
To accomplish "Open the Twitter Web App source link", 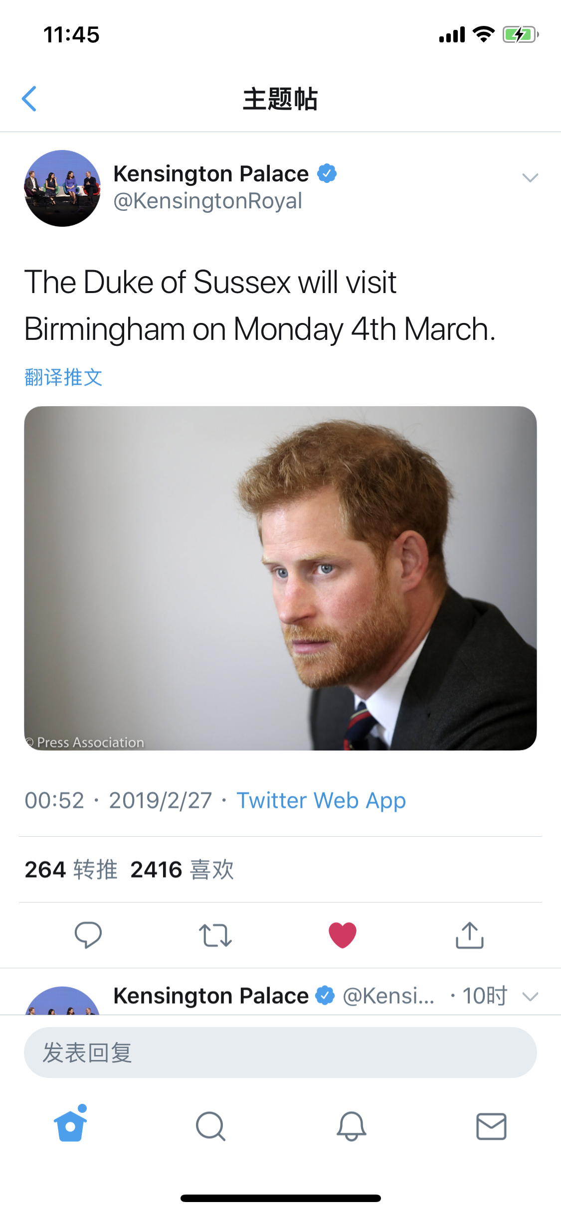I will point(321,800).
